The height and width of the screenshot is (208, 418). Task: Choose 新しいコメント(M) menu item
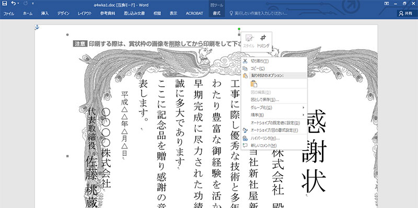click(x=274, y=146)
